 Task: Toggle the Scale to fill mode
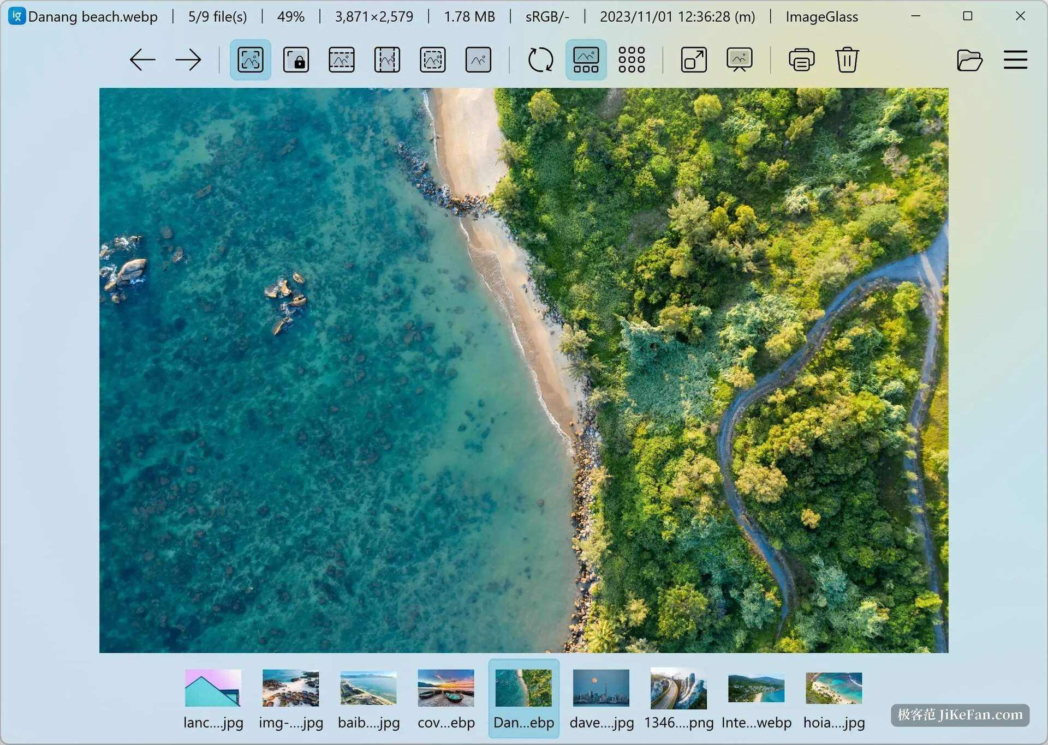pyautogui.click(x=478, y=60)
